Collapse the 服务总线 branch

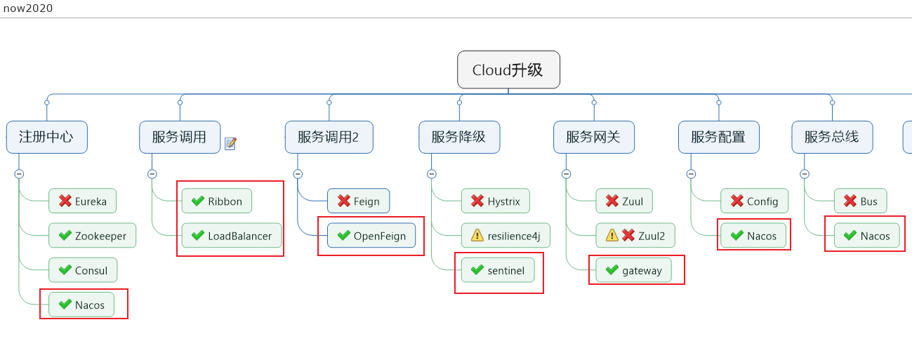(804, 174)
